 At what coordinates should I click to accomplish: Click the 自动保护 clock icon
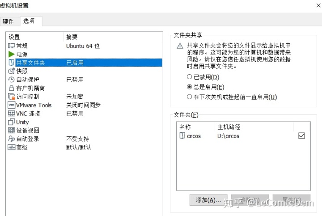click(11, 80)
